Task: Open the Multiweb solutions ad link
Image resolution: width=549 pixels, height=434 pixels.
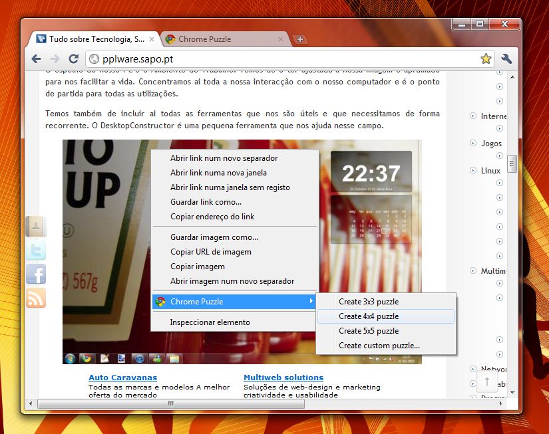Action: [283, 378]
